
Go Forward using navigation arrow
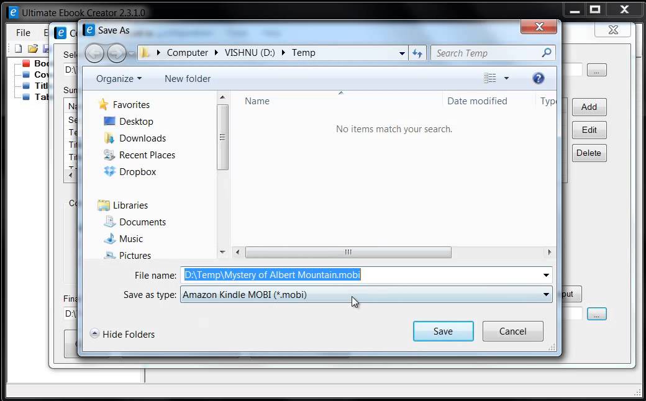(x=117, y=53)
